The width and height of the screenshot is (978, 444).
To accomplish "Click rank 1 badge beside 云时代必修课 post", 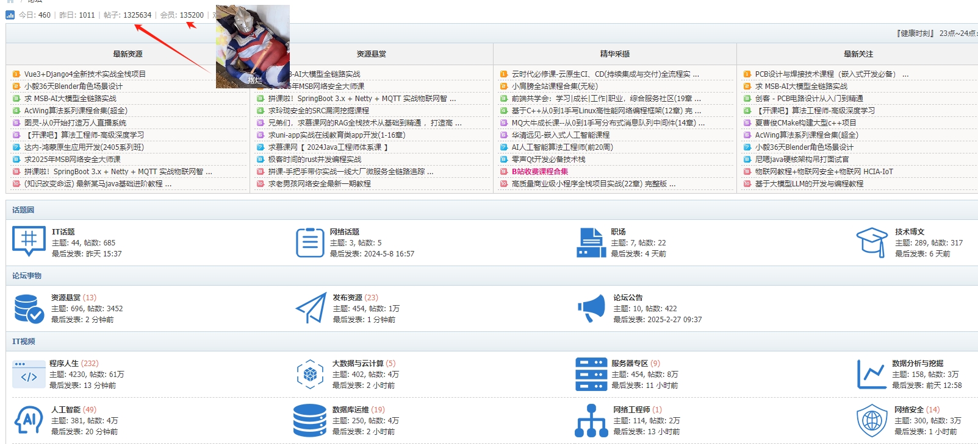I will 504,74.
